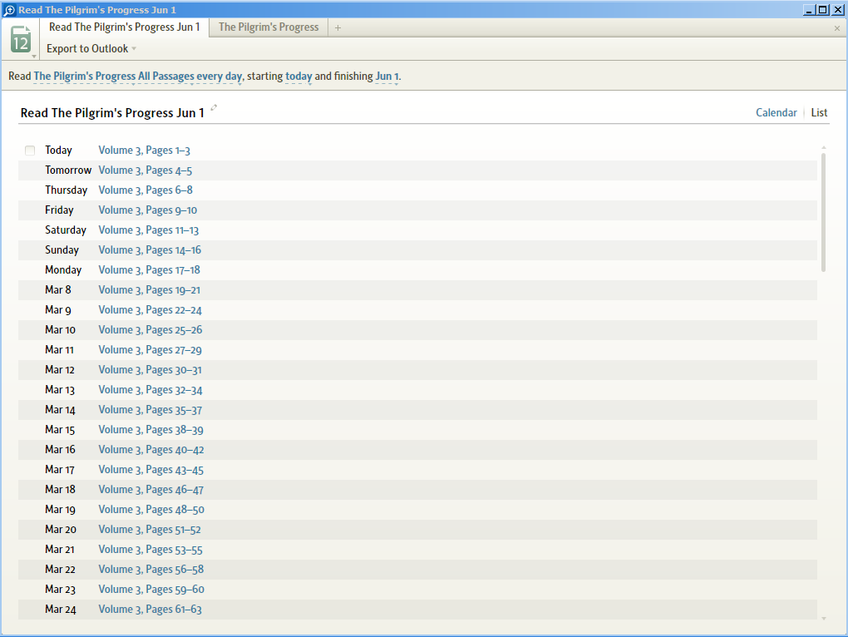Open the All Passages range selector
The image size is (848, 637).
(x=166, y=77)
